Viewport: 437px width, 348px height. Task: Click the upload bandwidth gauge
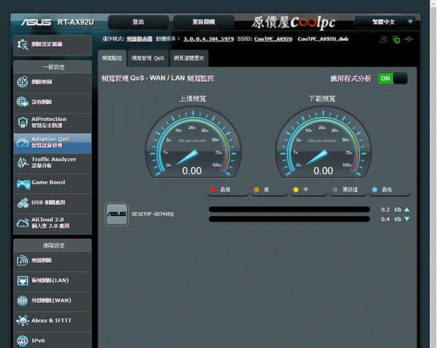[x=192, y=143]
